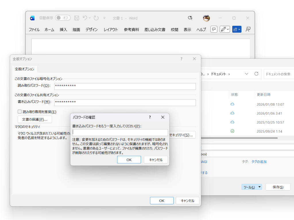Open Comments via the comment icon in the ribbon
The height and width of the screenshot is (220, 294).
pos(214,29)
